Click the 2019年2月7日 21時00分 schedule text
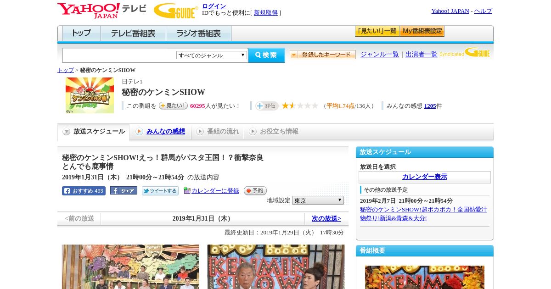The height and width of the screenshot is (289, 551). (x=406, y=201)
